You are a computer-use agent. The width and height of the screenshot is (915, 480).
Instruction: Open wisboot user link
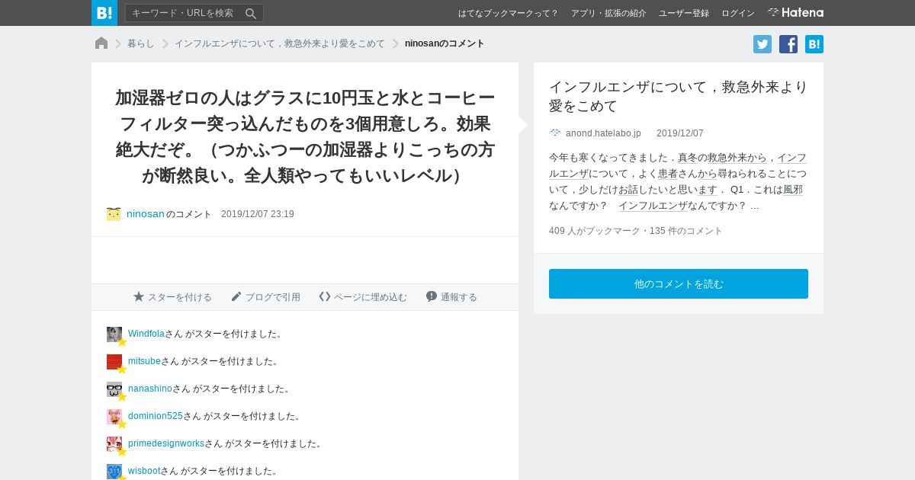[144, 471]
